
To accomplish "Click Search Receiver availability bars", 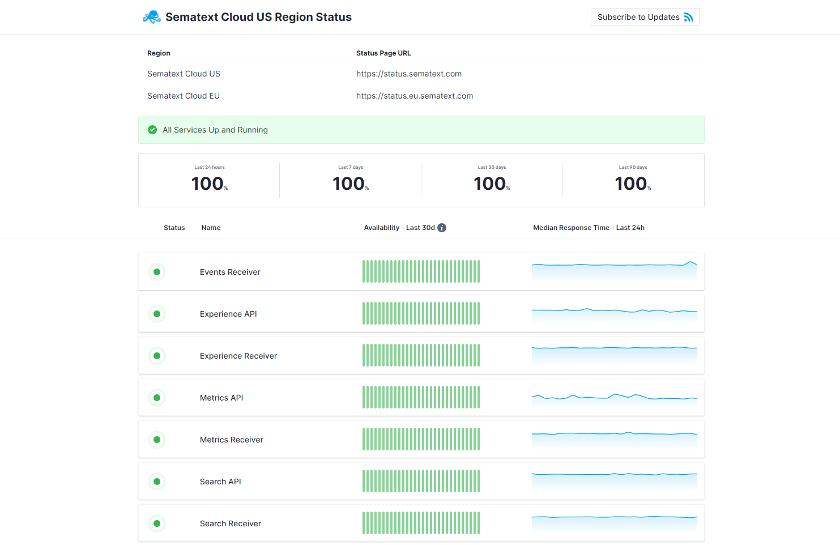I will [x=421, y=523].
